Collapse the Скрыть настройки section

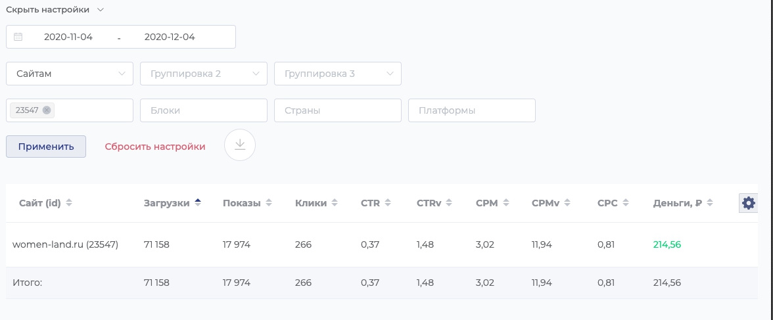pyautogui.click(x=55, y=10)
